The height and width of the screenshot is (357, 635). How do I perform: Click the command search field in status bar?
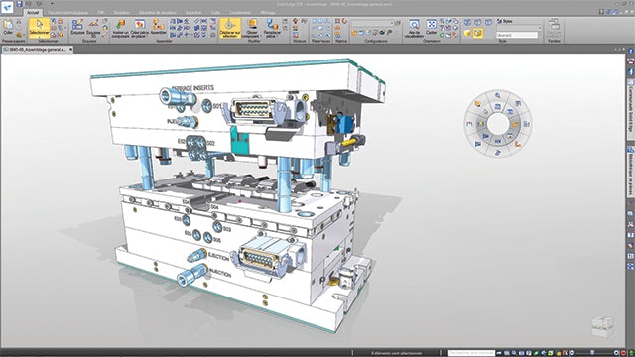point(472,353)
